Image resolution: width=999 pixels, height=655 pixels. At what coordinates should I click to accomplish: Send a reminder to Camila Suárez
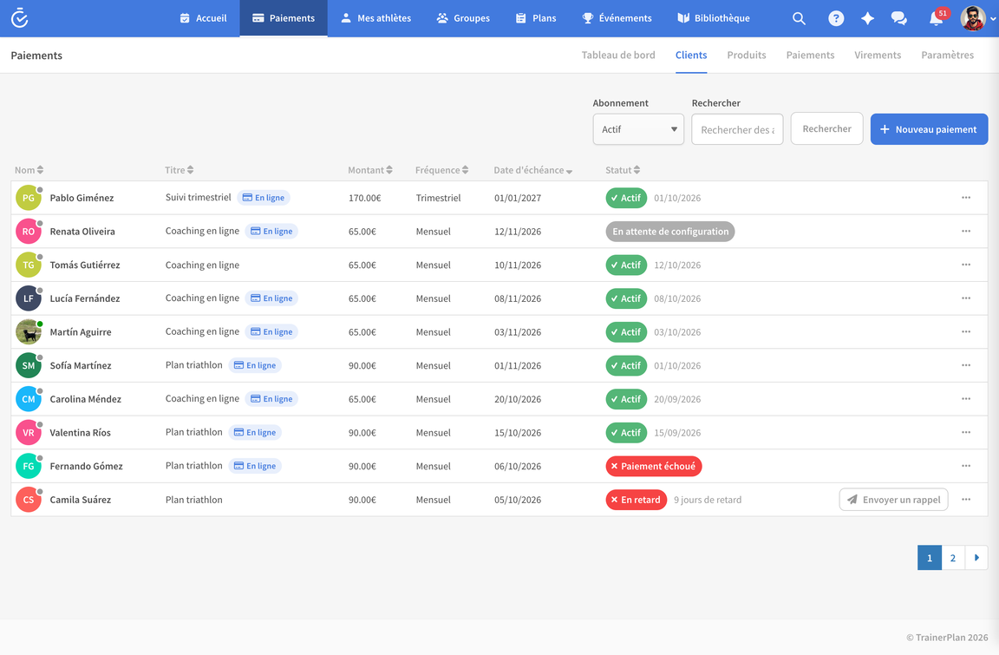coord(893,500)
